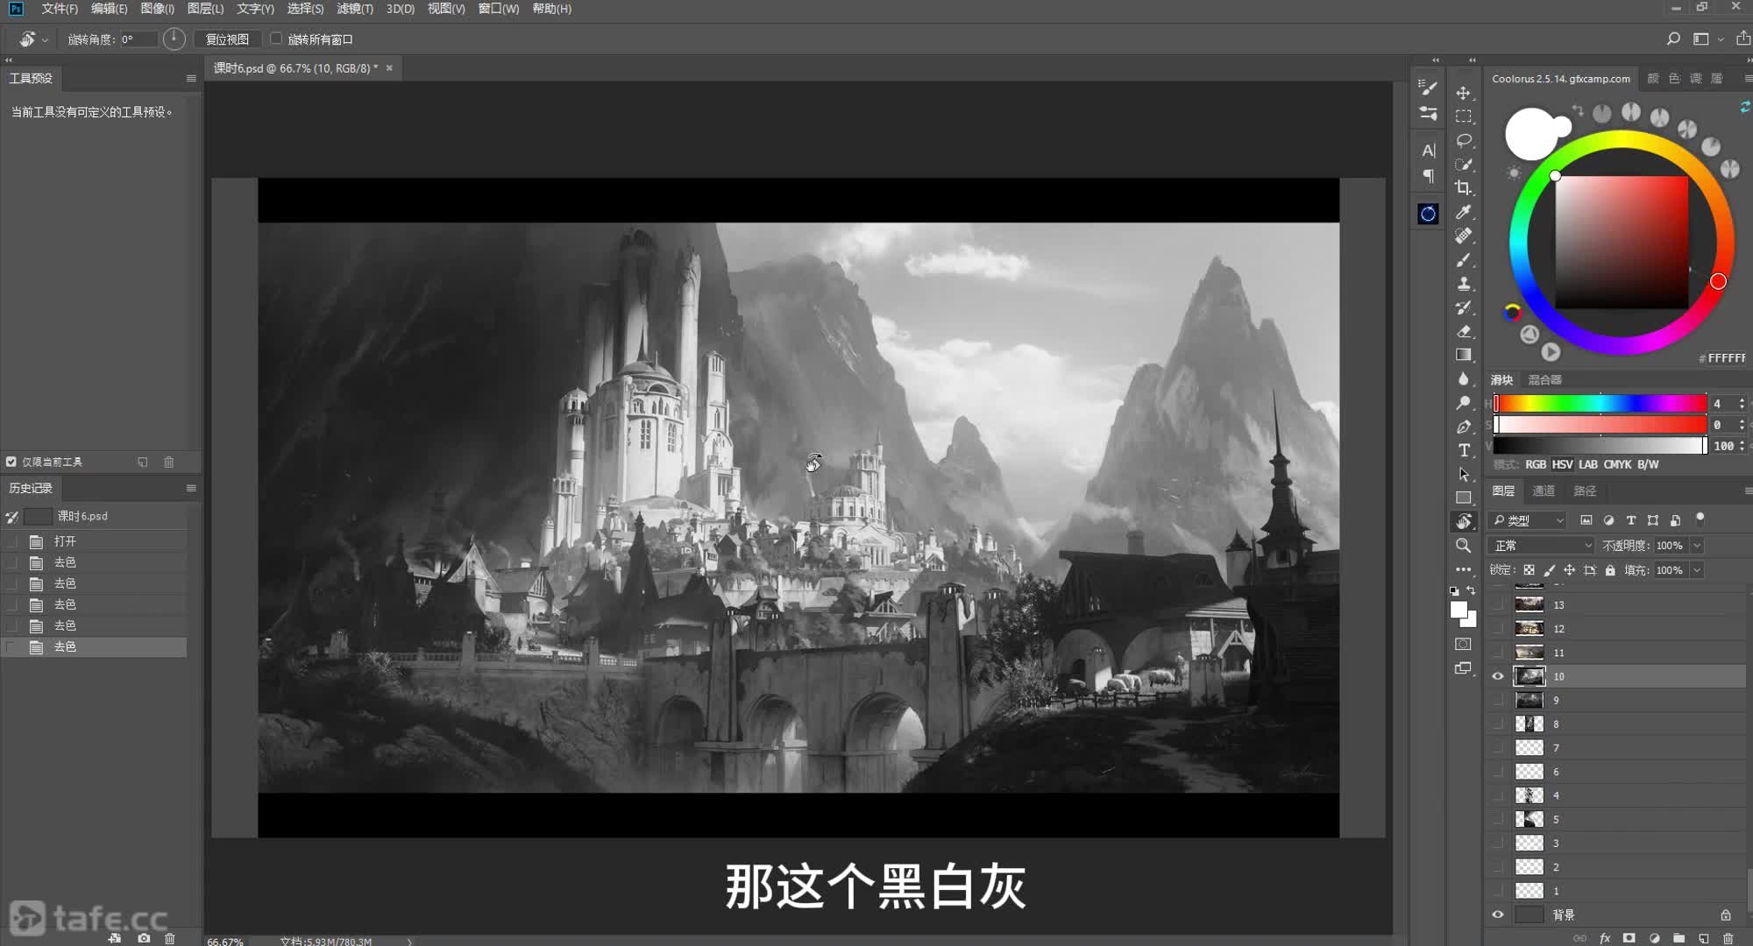Screen dimensions: 1753x946
Task: Open layer styles fx icon
Action: 1605,938
